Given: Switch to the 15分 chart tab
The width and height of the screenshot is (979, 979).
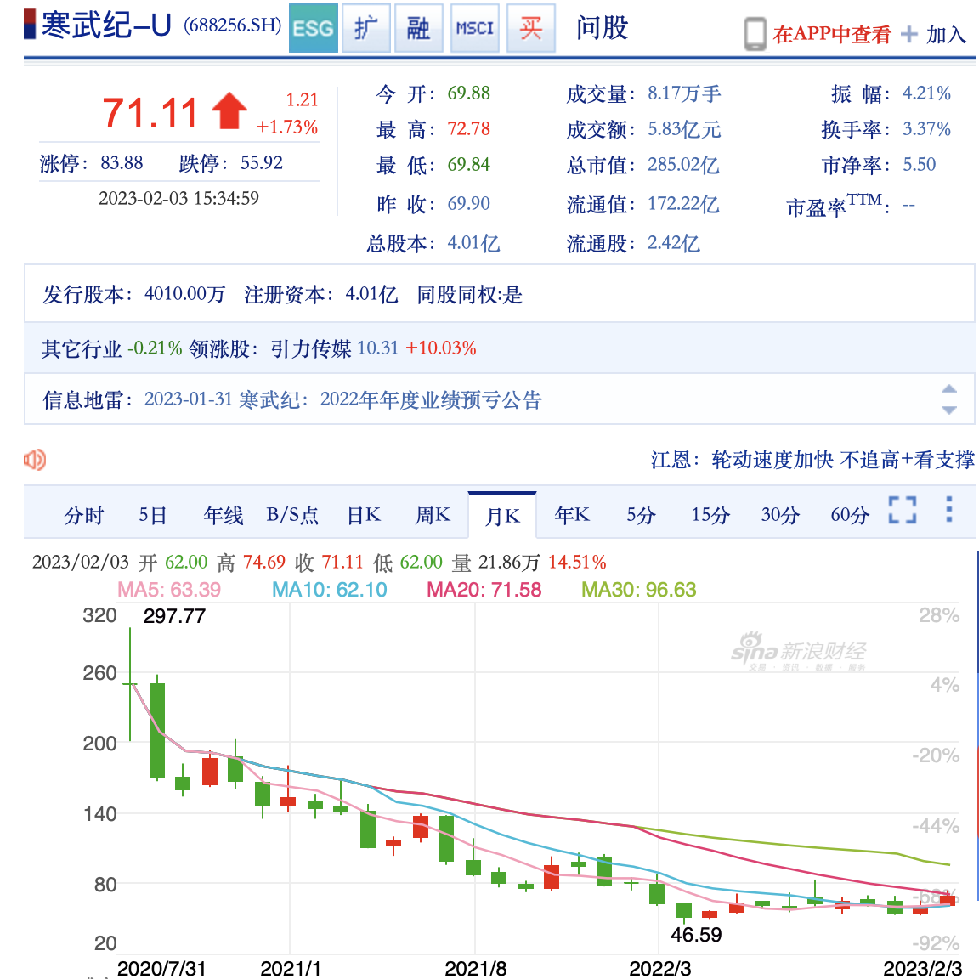Looking at the screenshot, I should (x=710, y=516).
